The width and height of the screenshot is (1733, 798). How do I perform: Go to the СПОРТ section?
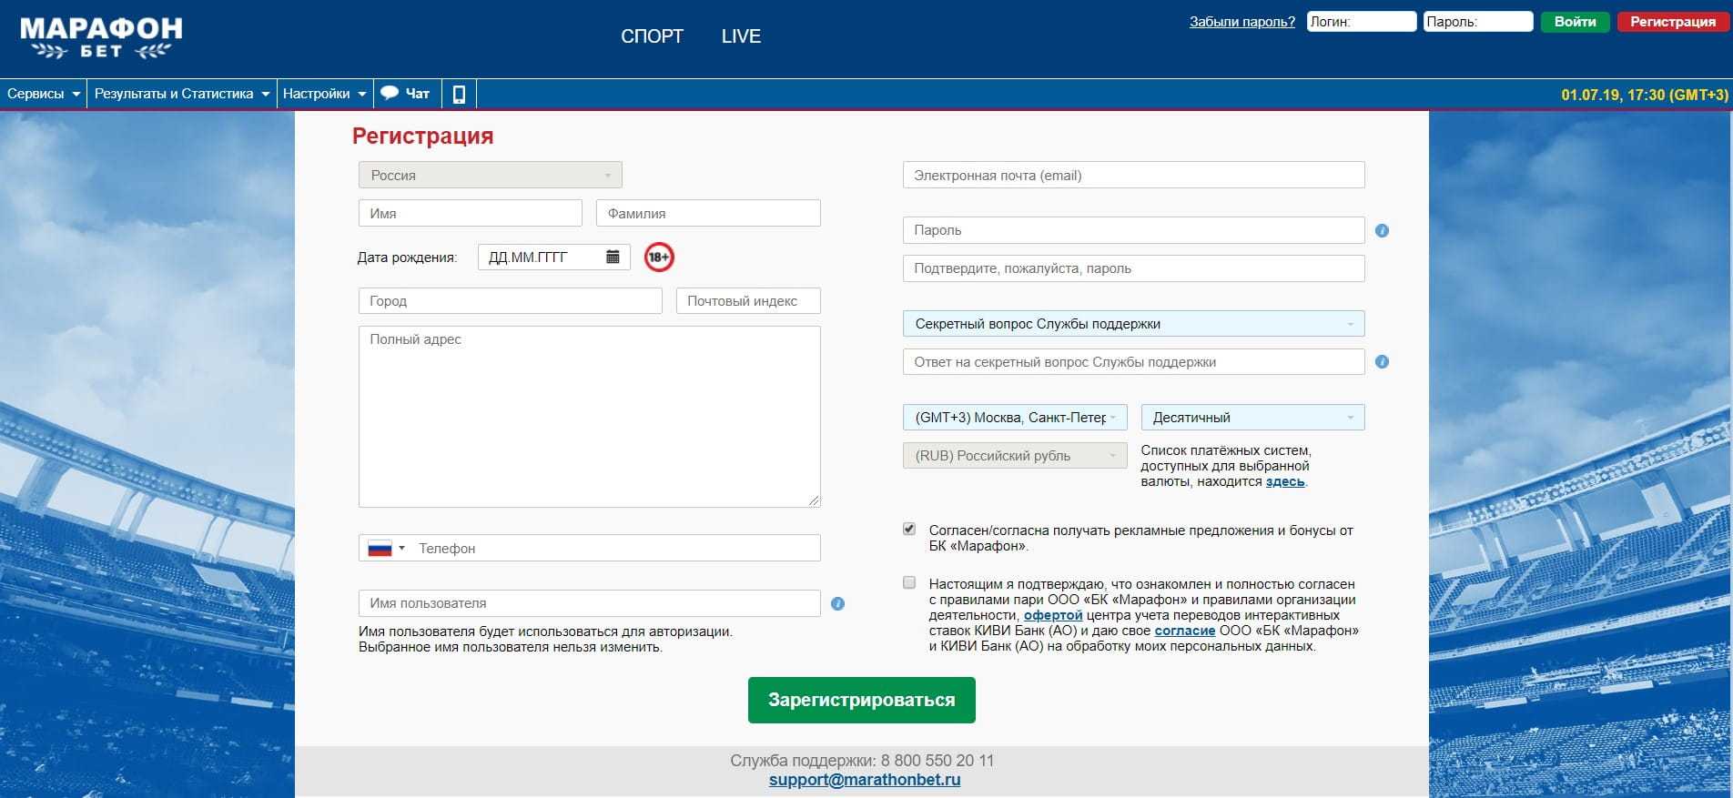(652, 36)
